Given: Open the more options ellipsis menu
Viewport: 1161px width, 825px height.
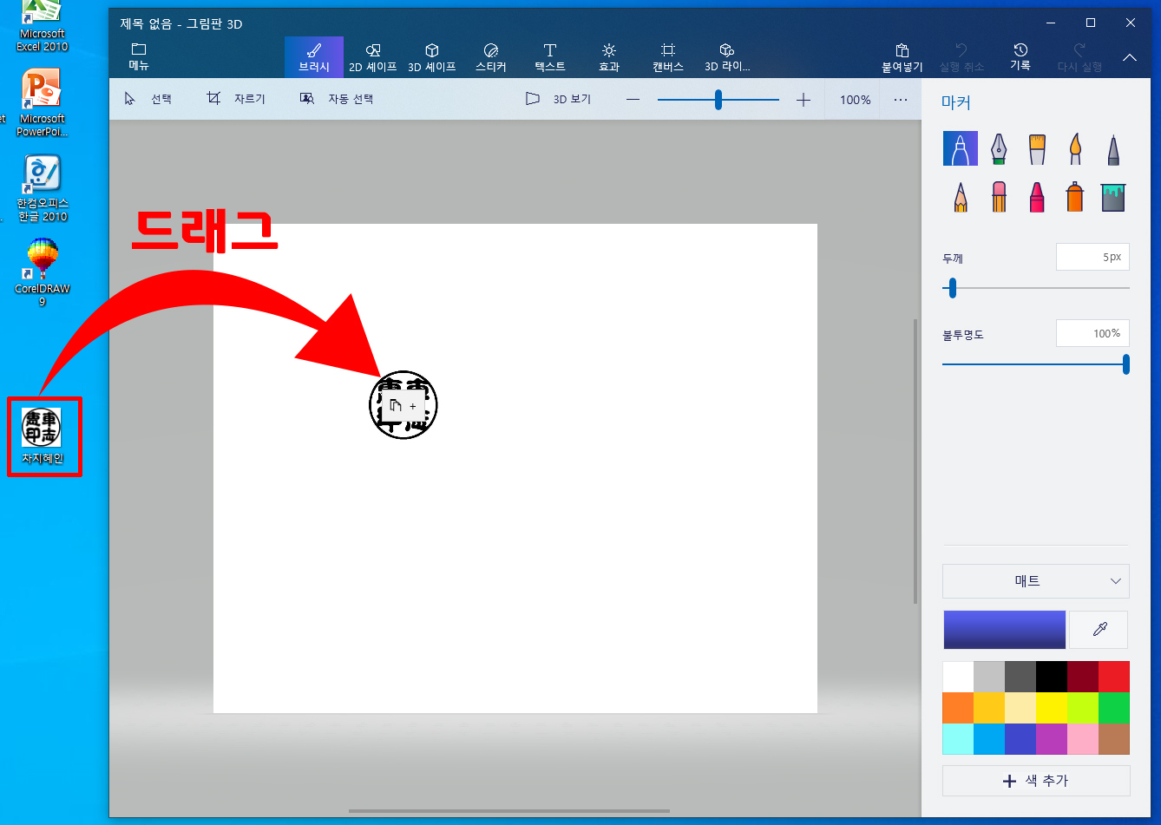Looking at the screenshot, I should tap(901, 100).
